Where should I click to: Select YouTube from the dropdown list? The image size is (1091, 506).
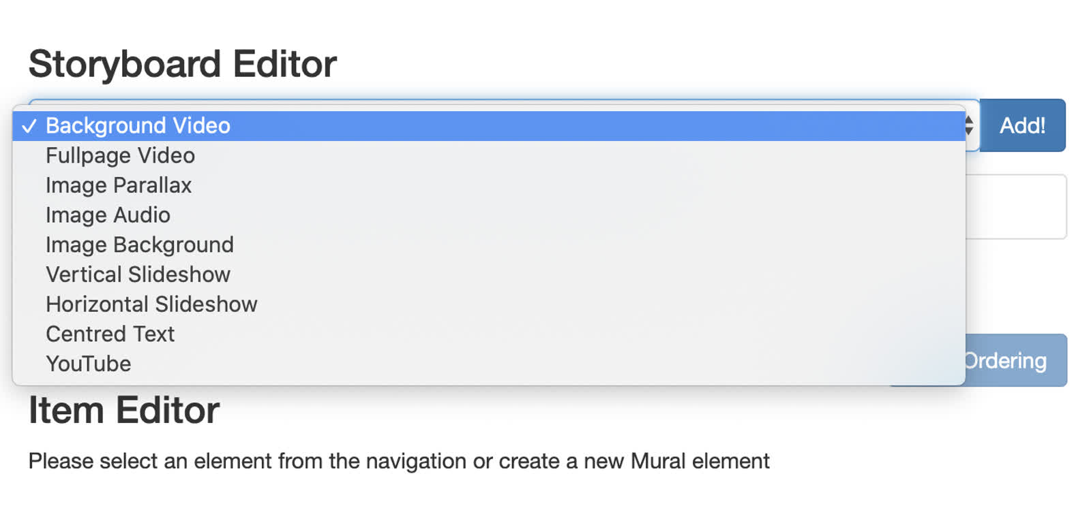pos(488,364)
